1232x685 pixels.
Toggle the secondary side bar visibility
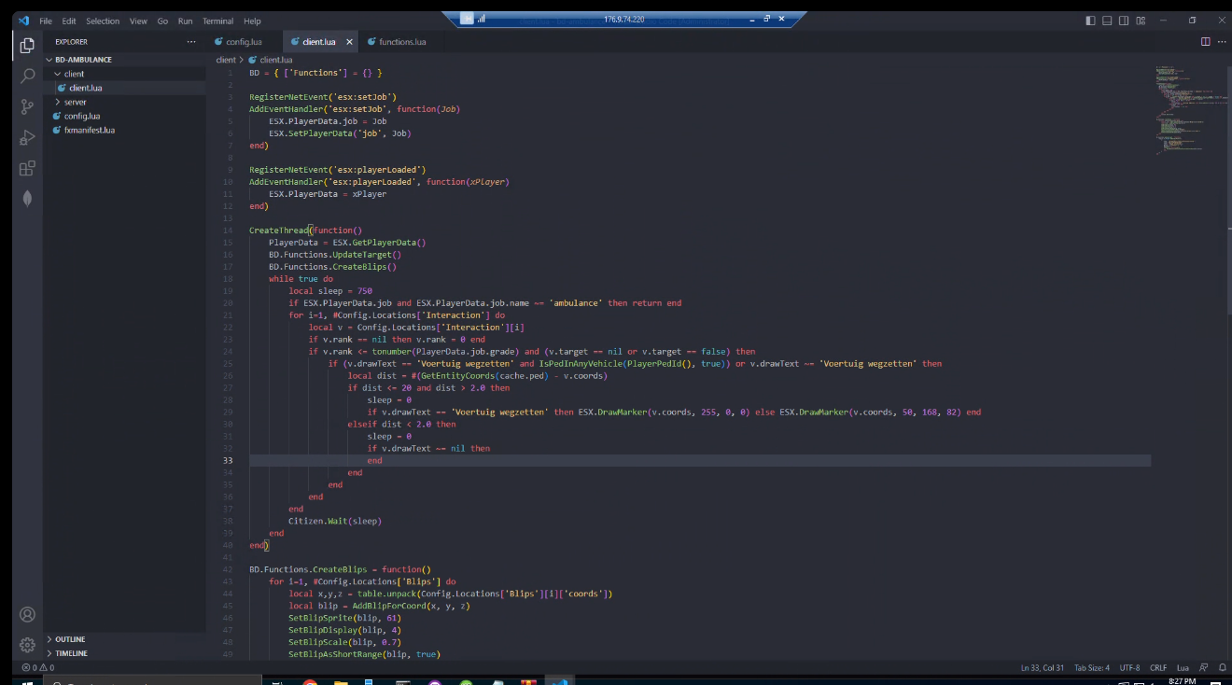(1124, 21)
